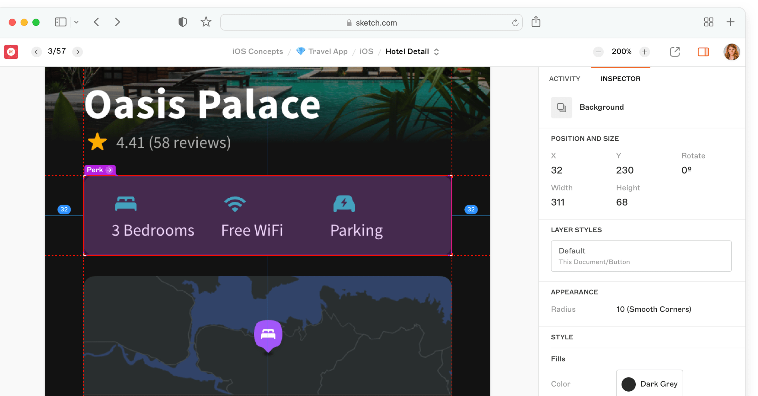Open Travel App breadcrumb link

coord(328,51)
